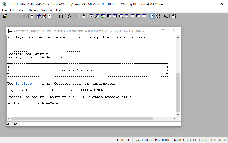Image resolution: width=228 pixels, height=143 pixels.
Task: Click the Open Source File toolbar icon
Action: click(5, 16)
